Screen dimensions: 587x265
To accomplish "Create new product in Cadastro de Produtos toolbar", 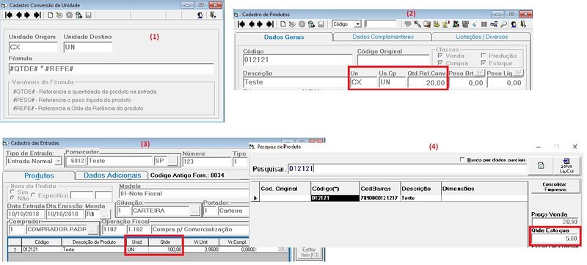I will click(x=282, y=24).
